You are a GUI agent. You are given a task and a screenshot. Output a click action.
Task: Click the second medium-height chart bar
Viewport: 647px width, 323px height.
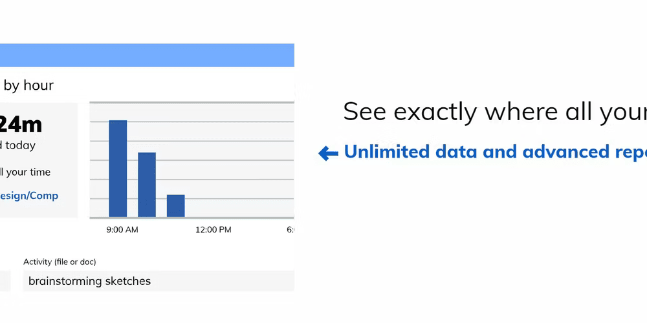[x=147, y=185]
